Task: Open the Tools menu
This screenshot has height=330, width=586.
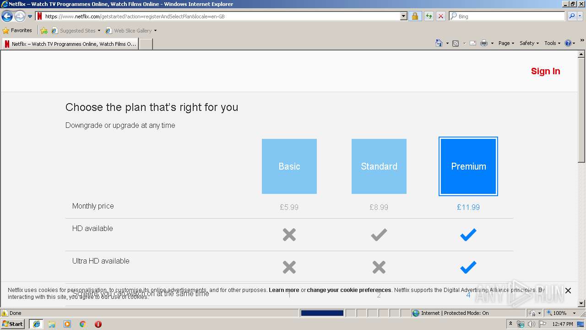Action: coord(552,43)
